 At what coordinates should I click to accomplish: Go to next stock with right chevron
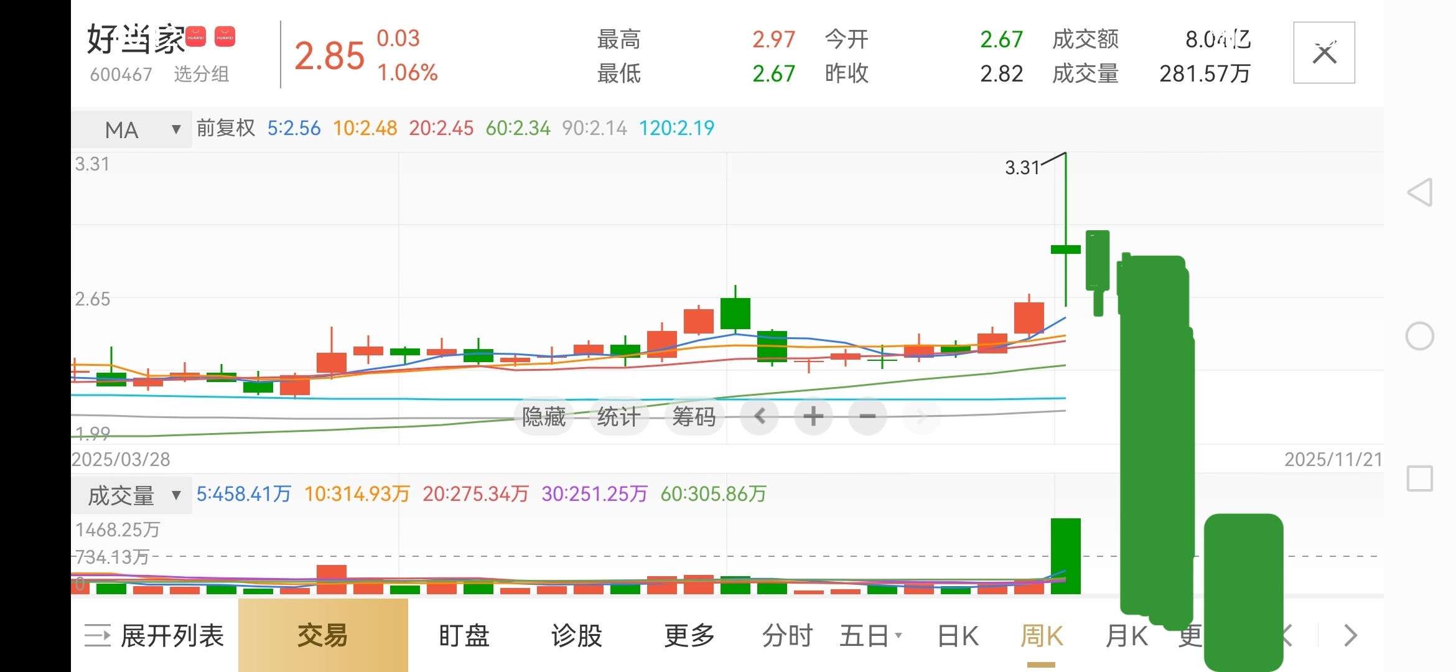tap(1350, 635)
